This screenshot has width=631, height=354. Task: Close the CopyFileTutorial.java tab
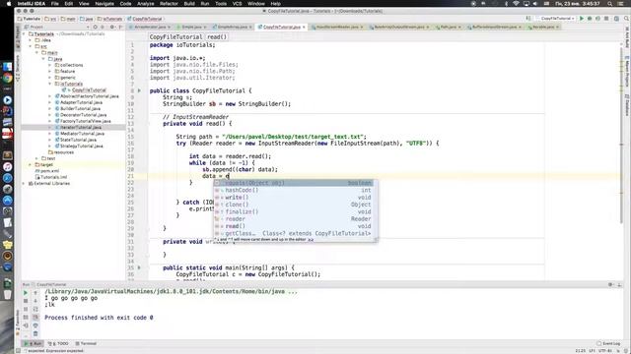point(304,27)
